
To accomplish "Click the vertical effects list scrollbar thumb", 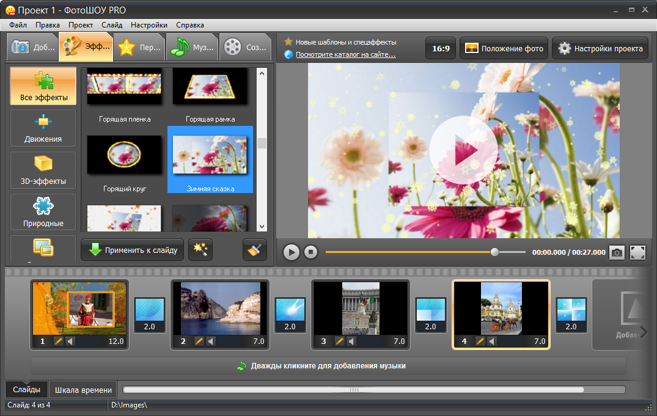I will pos(262,144).
